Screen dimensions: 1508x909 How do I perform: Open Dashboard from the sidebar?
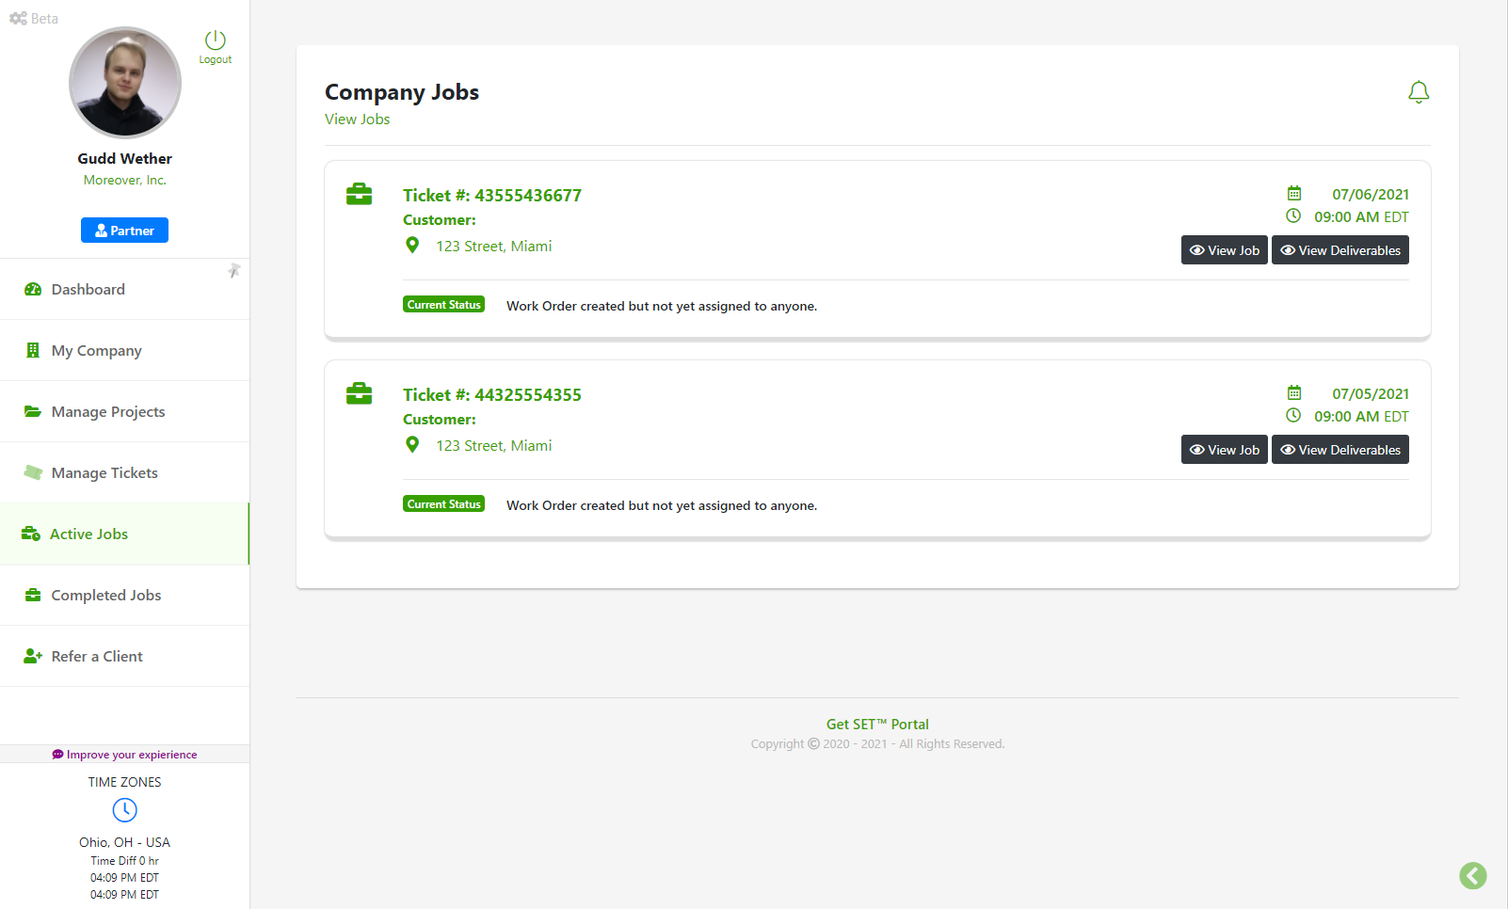pos(88,290)
